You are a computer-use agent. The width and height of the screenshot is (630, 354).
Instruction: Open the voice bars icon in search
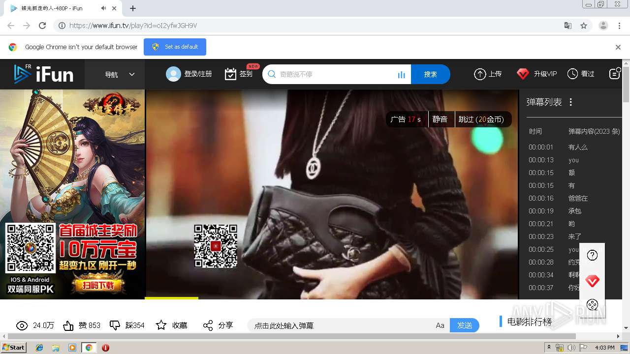(x=402, y=75)
